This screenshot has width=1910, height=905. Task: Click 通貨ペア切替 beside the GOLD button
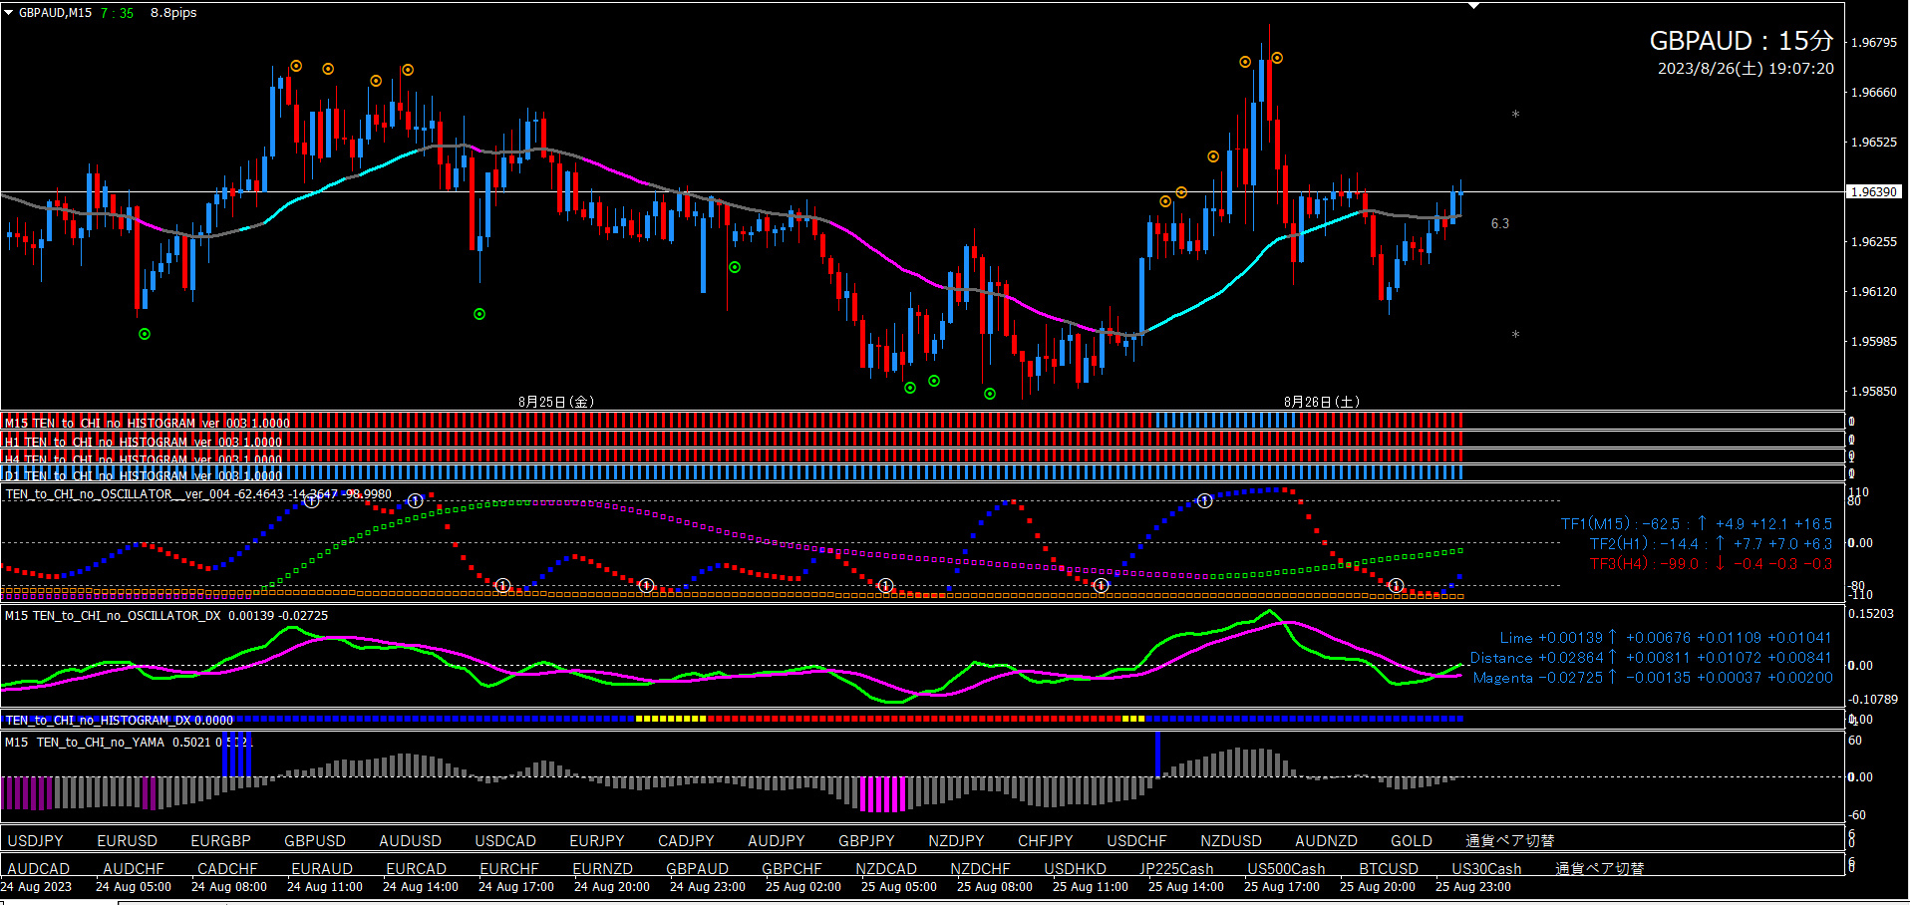[x=1510, y=841]
